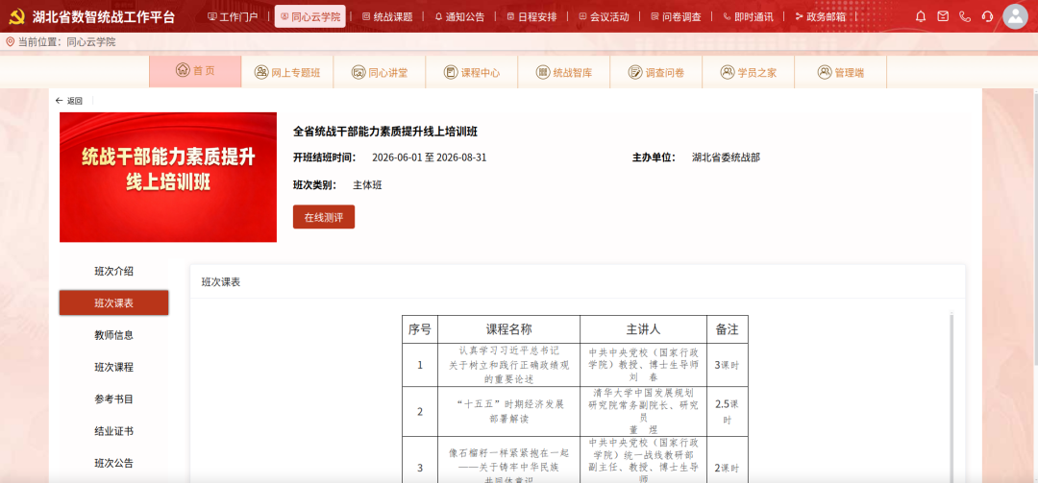Click the location pin icon
This screenshot has height=483, width=1038.
[10, 41]
